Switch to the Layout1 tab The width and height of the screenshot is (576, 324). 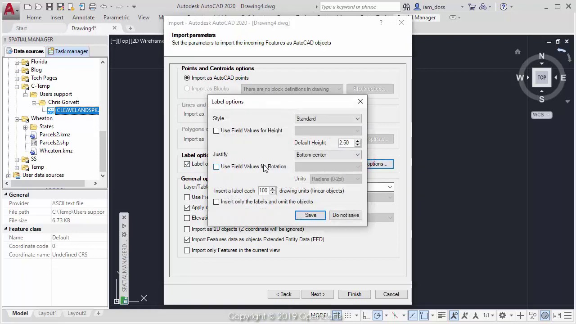47,313
